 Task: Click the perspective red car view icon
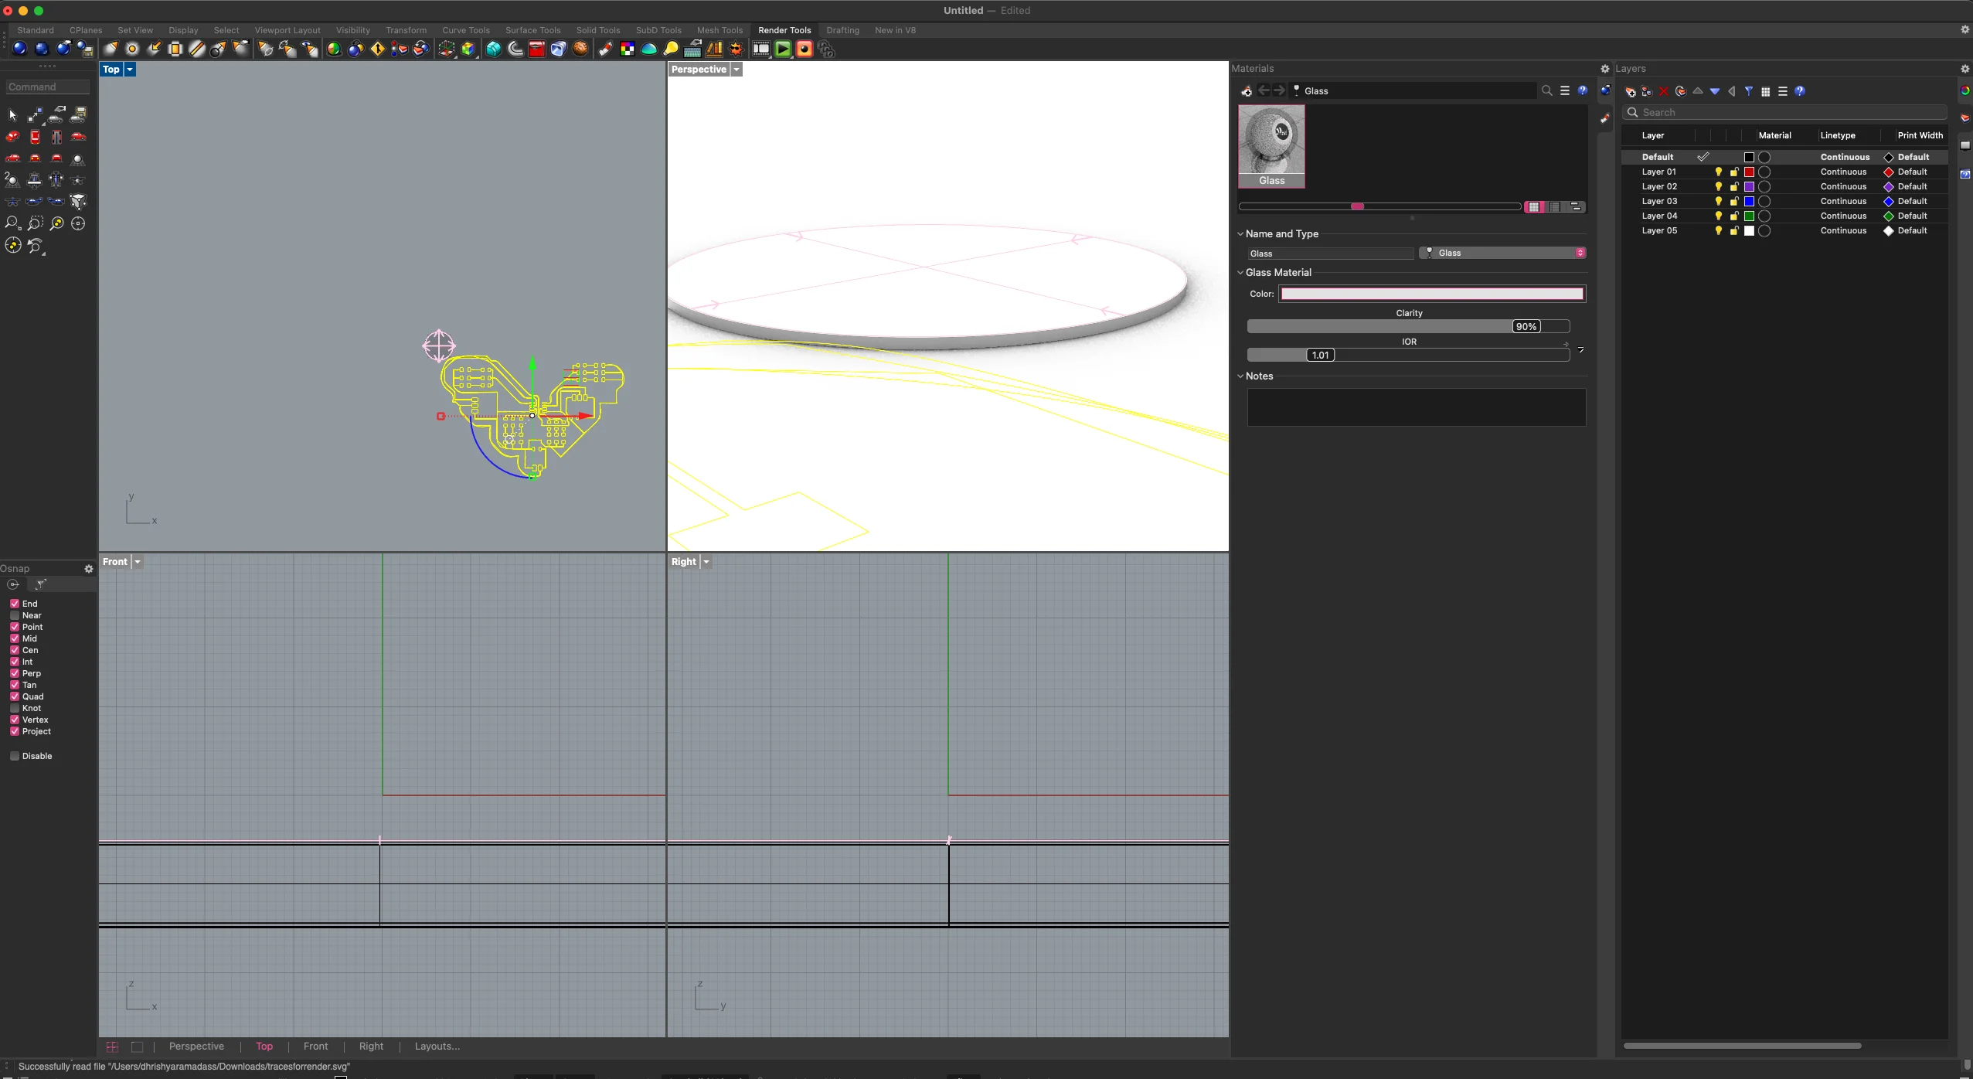tap(12, 137)
